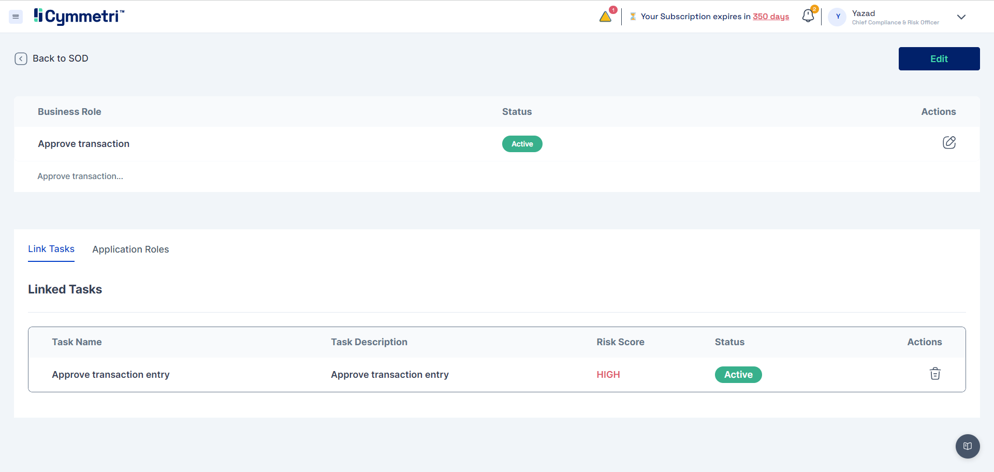
Task: Delete the Approve transaction entry task
Action: point(934,374)
